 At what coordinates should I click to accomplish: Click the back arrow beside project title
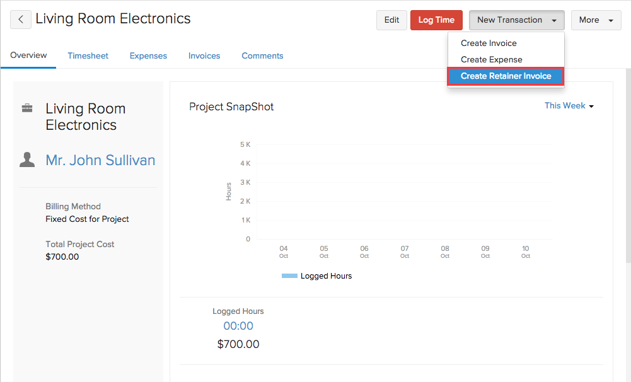(21, 20)
